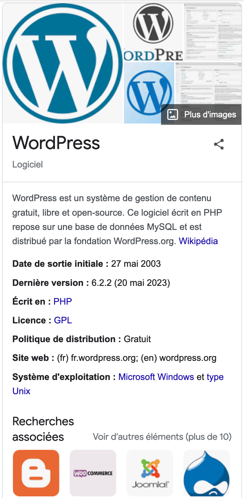The height and width of the screenshot is (498, 244).
Task: Select the Drupal icon in related searches
Action: tap(207, 473)
